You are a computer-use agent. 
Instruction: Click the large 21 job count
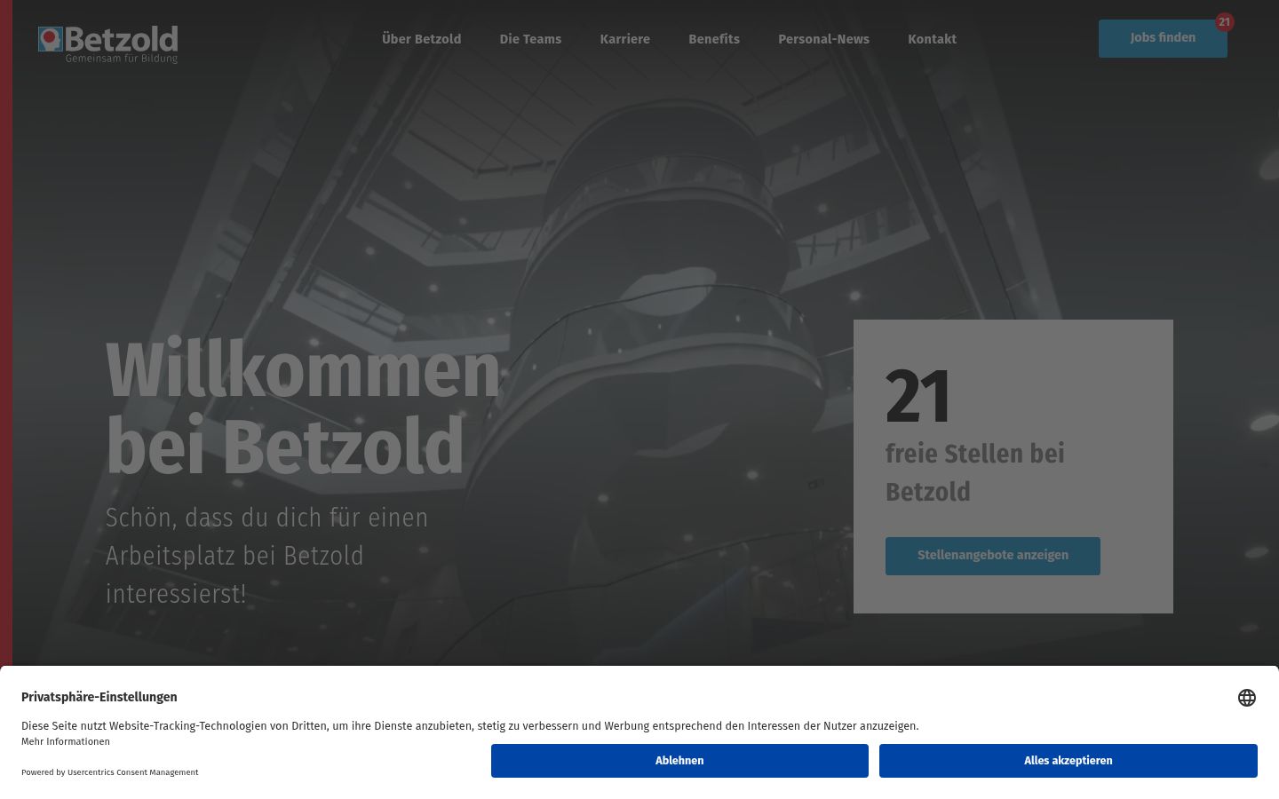(918, 397)
